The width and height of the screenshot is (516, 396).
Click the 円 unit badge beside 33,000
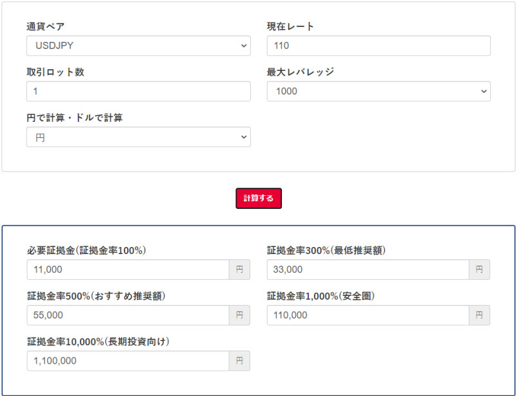click(x=479, y=270)
